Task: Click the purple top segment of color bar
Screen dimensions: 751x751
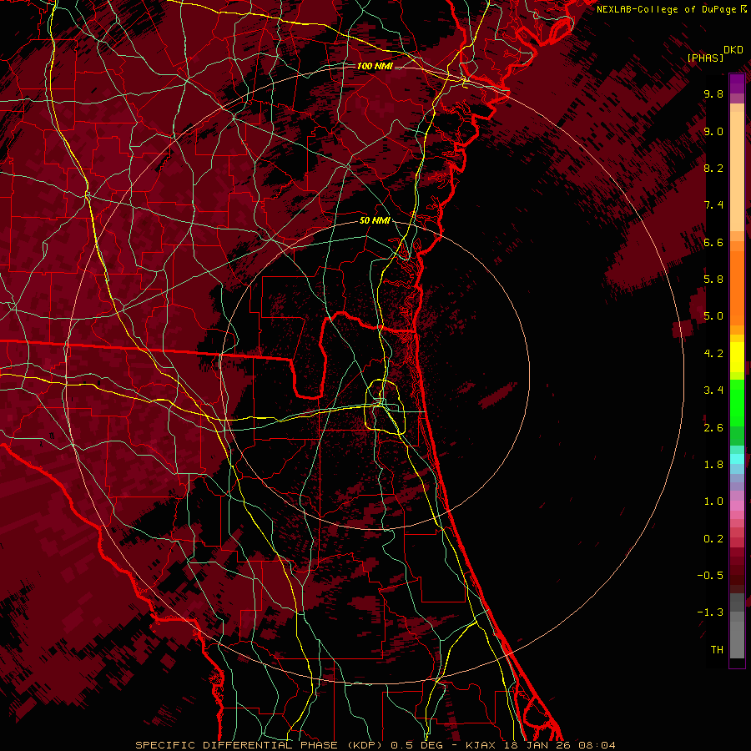Action: tap(737, 83)
